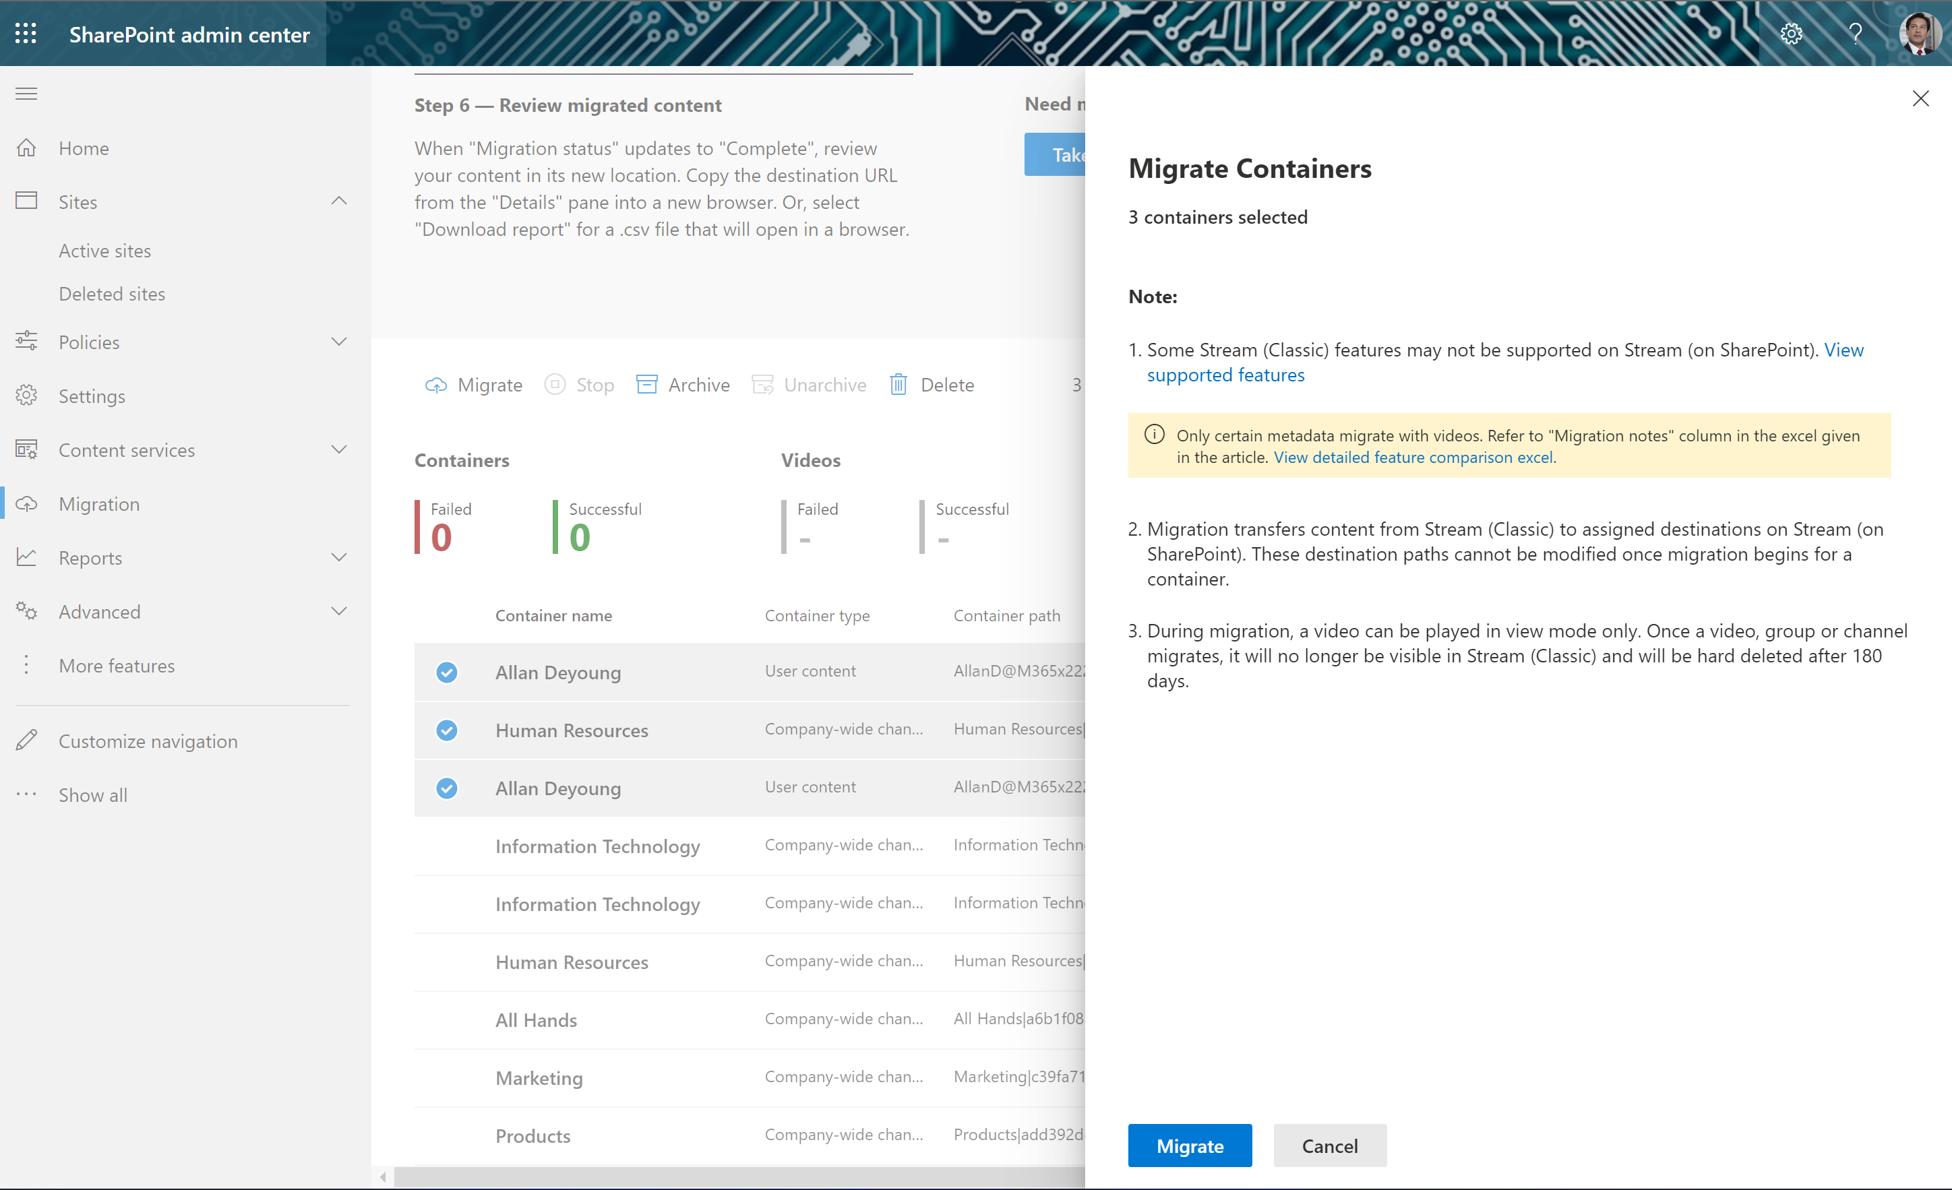
Task: Deselect the checked Human Resources row
Action: click(x=447, y=730)
